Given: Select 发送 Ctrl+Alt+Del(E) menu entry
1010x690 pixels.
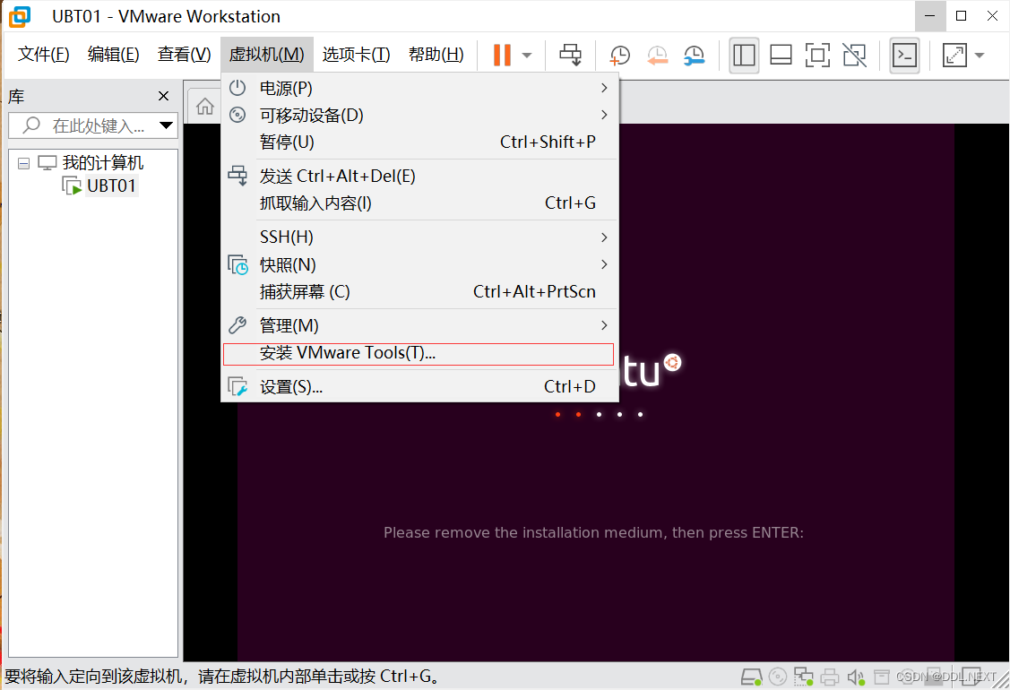Looking at the screenshot, I should [x=420, y=176].
